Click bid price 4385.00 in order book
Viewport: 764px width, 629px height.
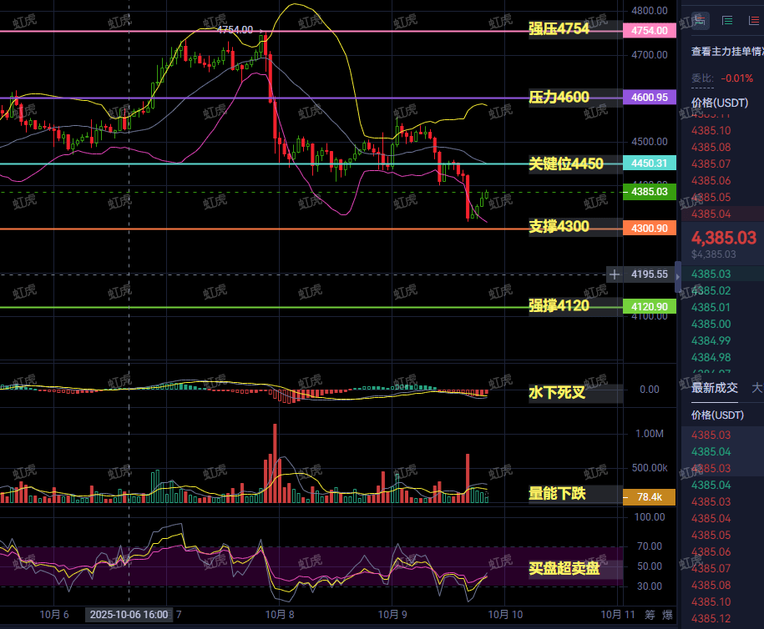[x=711, y=325]
